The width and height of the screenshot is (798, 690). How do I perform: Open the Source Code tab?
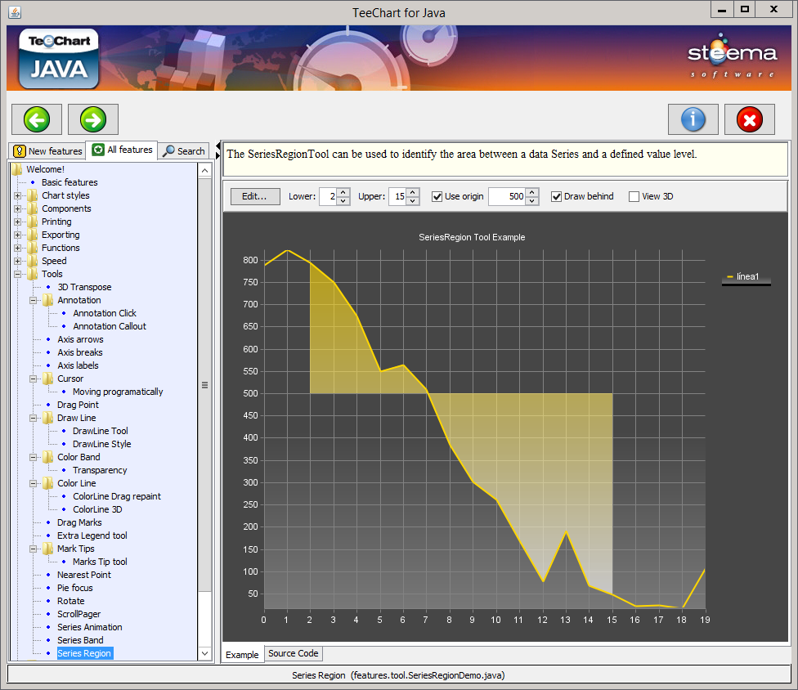click(294, 653)
